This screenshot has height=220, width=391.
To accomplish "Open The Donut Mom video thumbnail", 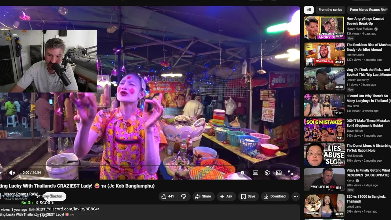I will pos(324,155).
